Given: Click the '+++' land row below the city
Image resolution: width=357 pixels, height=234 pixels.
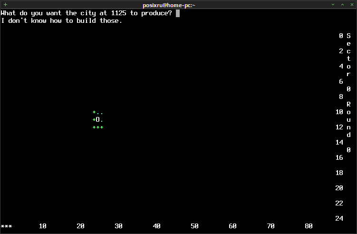Looking at the screenshot, I should (x=98, y=127).
